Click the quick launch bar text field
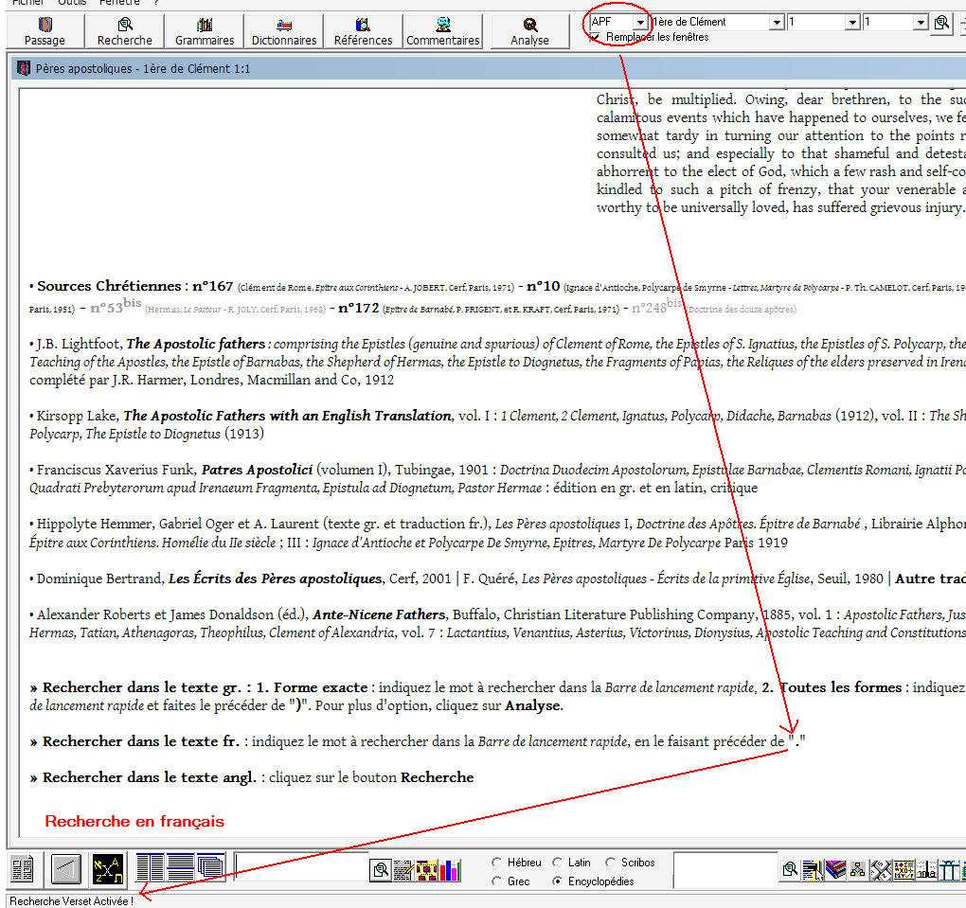Screen dimensions: 966x908 (x=301, y=868)
